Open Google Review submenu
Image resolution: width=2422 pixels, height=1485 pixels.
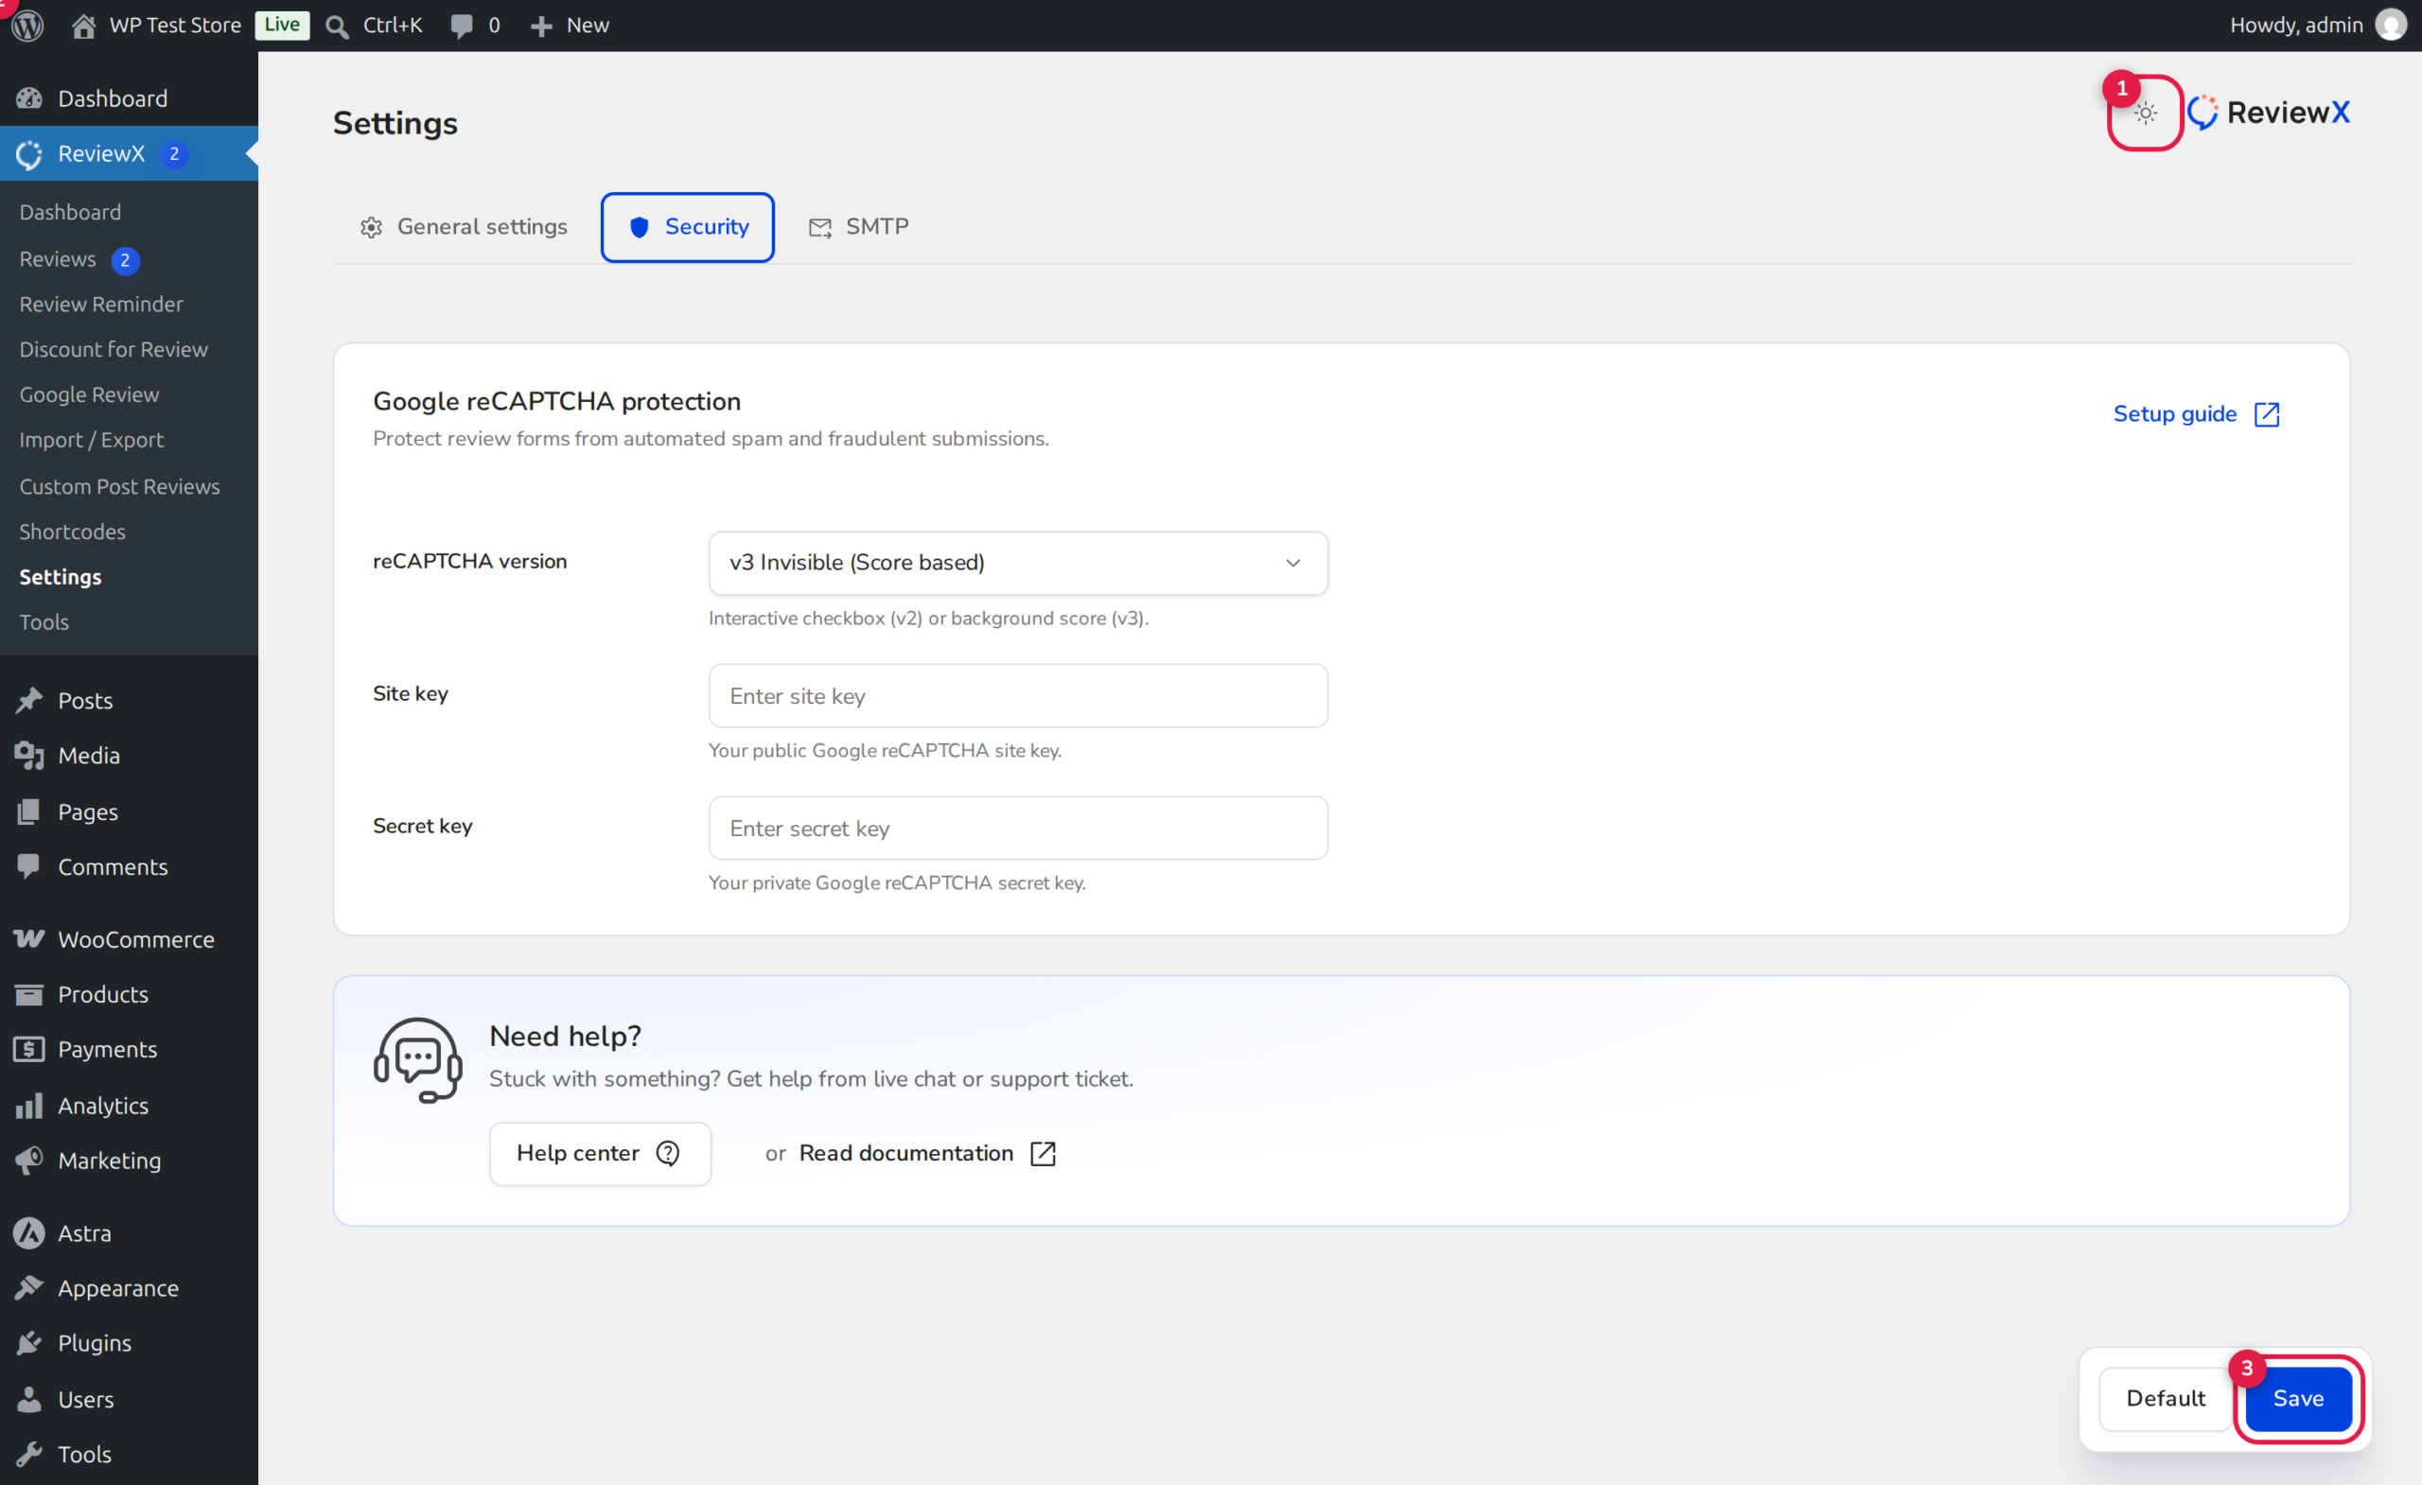coord(90,394)
